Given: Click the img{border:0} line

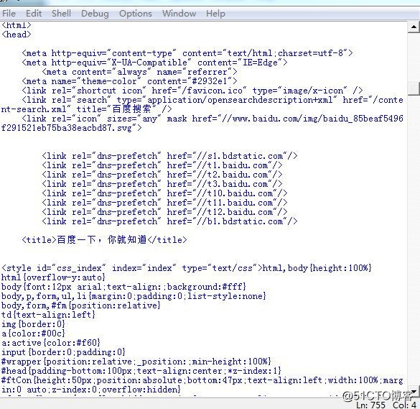Looking at the screenshot, I should click(33, 324).
